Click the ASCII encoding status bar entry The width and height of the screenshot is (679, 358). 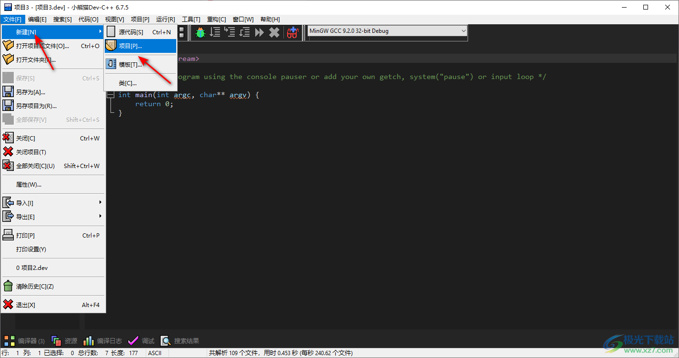point(155,353)
